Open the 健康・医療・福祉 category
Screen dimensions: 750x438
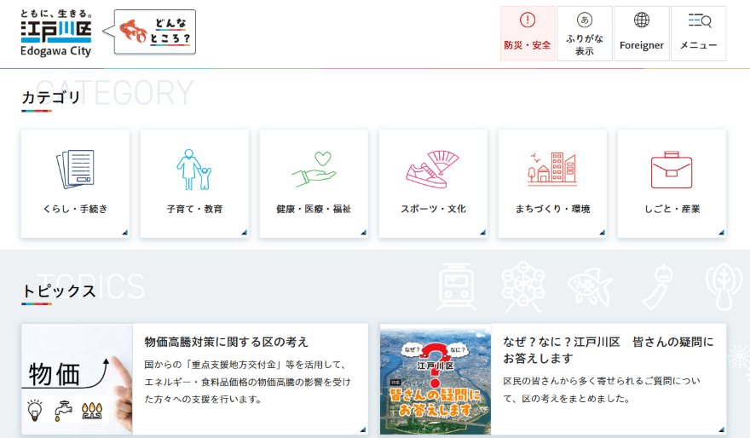pos(314,183)
